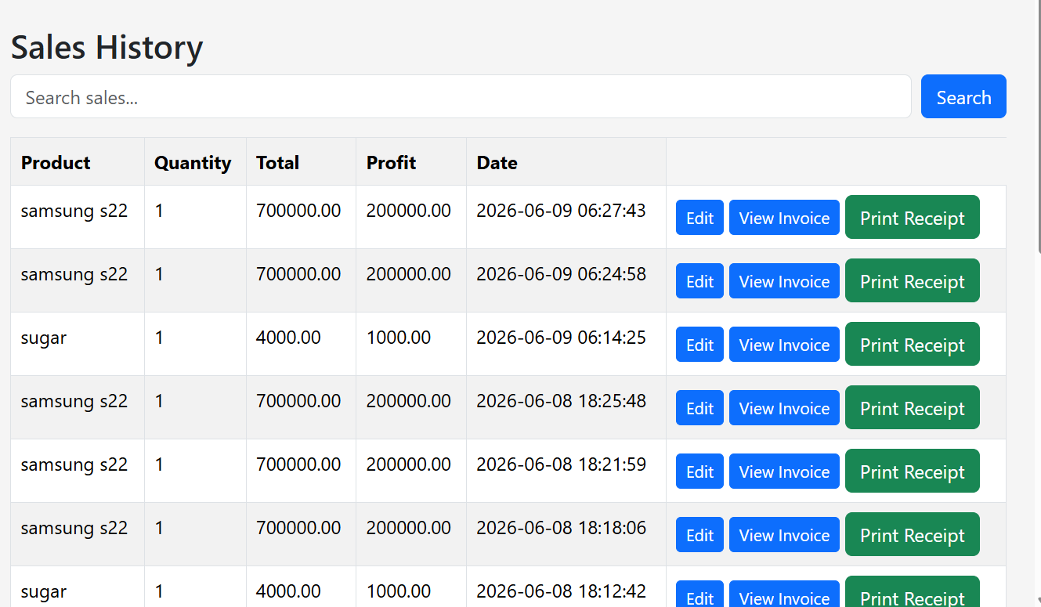Print Receipt for the 06:27:43 sale
The image size is (1041, 607).
click(x=913, y=217)
